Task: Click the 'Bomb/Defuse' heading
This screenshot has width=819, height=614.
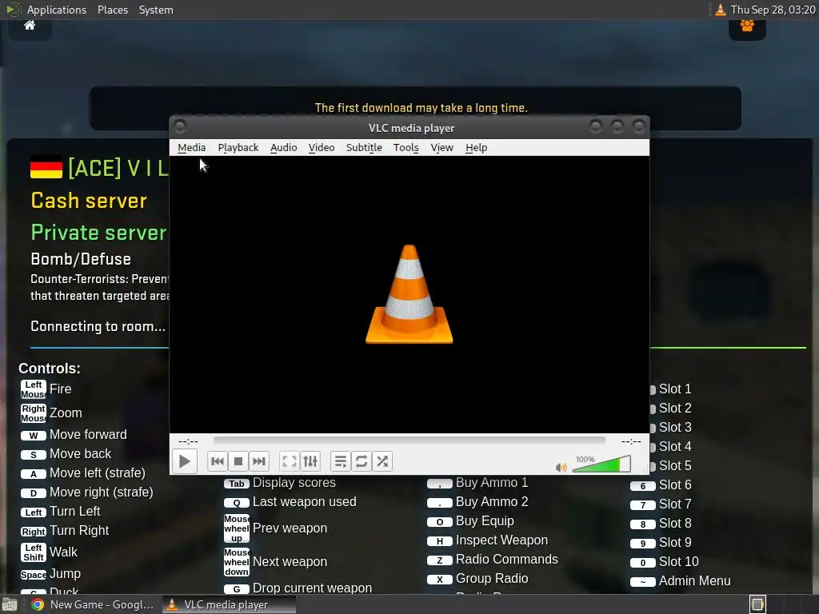Action: 81,260
